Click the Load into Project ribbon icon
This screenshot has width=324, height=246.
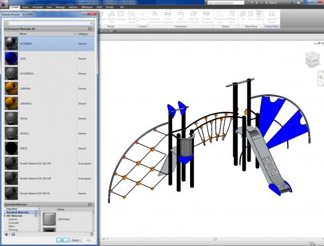click(272, 14)
